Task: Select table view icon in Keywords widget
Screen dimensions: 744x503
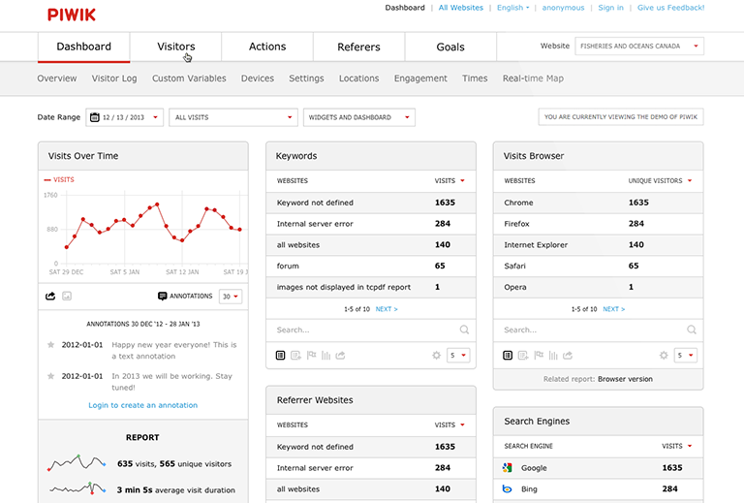Action: pyautogui.click(x=280, y=356)
